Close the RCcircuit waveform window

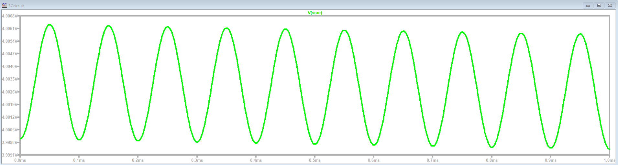(x=610, y=5)
